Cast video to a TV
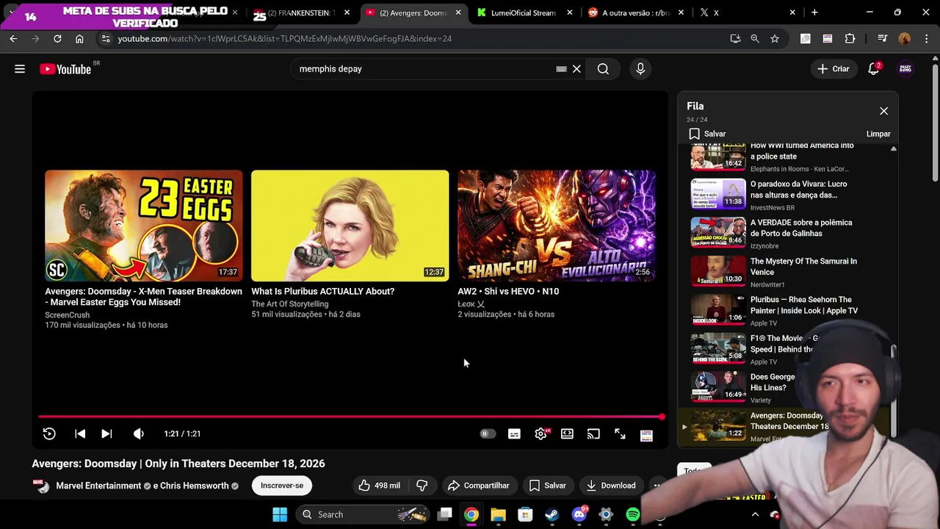The height and width of the screenshot is (529, 940). pyautogui.click(x=593, y=434)
